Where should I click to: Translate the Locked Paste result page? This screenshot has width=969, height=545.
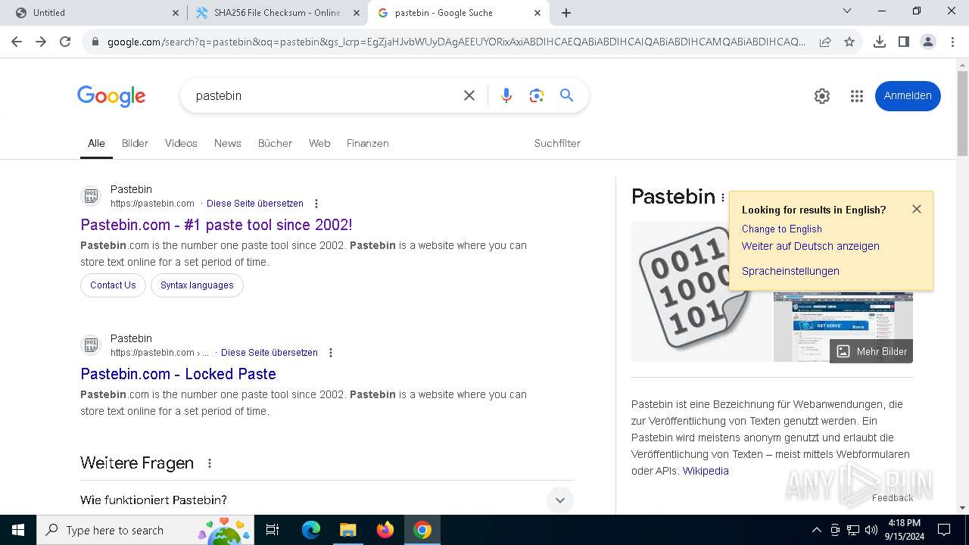[270, 353]
